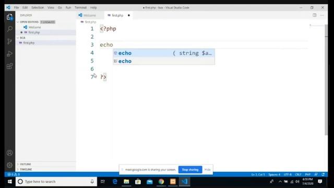Viewport: 334px width, 188px height.
Task: Select first.php under BCA folder
Action: pyautogui.click(x=46, y=43)
